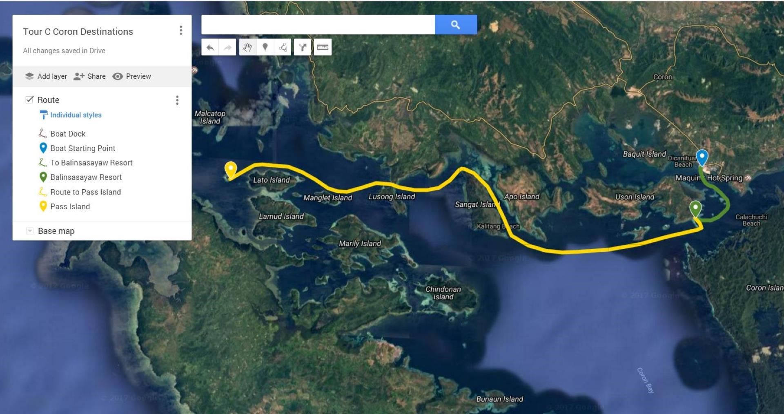Select the Draw a line tool
The height and width of the screenshot is (414, 784).
[283, 48]
